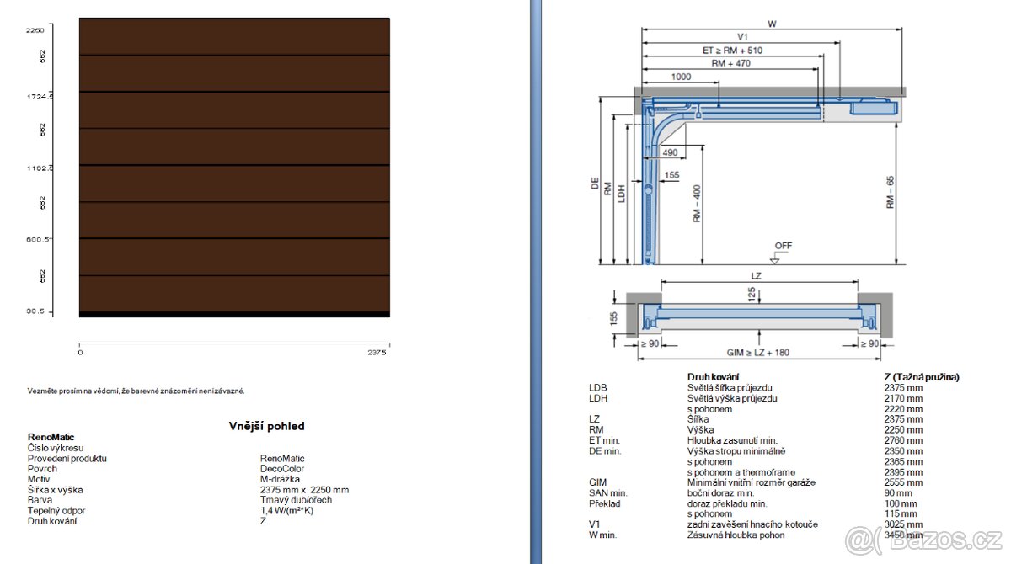This screenshot has width=1011, height=564.
Task: Select the '2250' mark on vertical axis
Action: click(x=35, y=29)
